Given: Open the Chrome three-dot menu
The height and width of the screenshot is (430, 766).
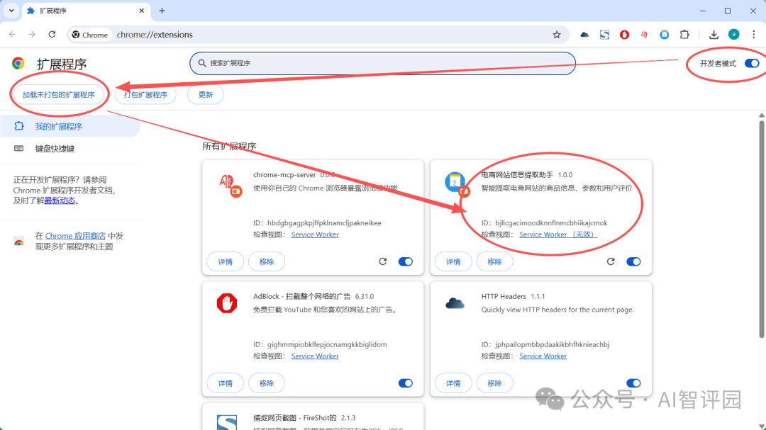Looking at the screenshot, I should pos(753,34).
